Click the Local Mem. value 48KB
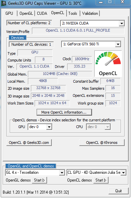This screenshot has height=198, width=131. click(x=43, y=81)
